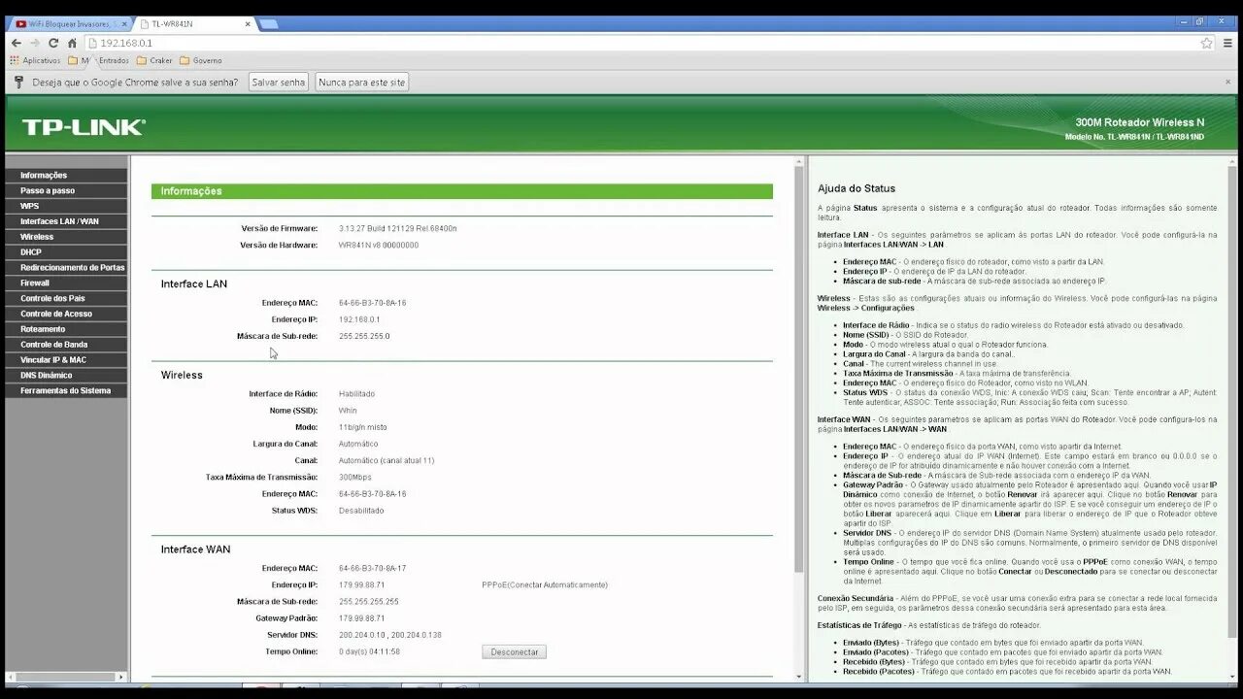Open the browser home page icon

tap(72, 43)
